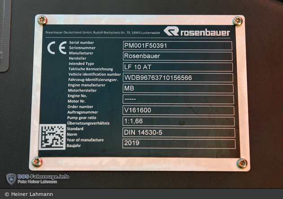Click the 'Motorhersteller' label
283x199 pixels.
82,90
